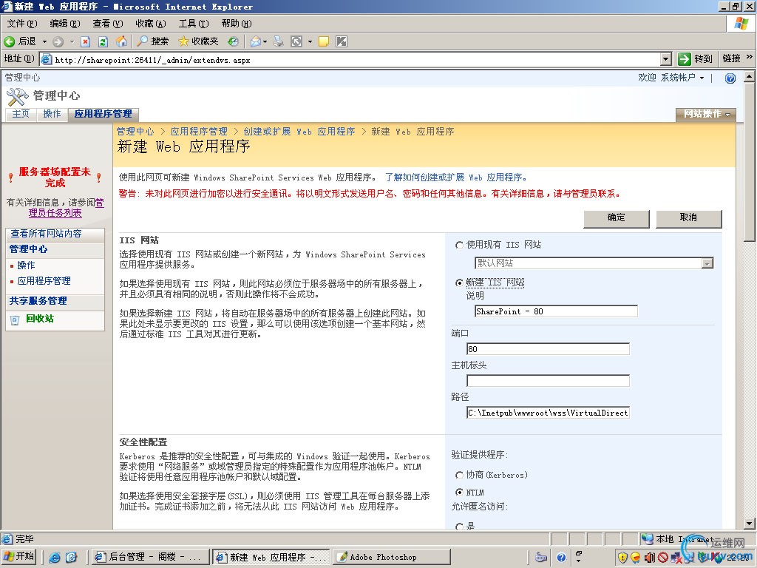
Task: Switch to the 主页 tab
Action: [x=21, y=114]
